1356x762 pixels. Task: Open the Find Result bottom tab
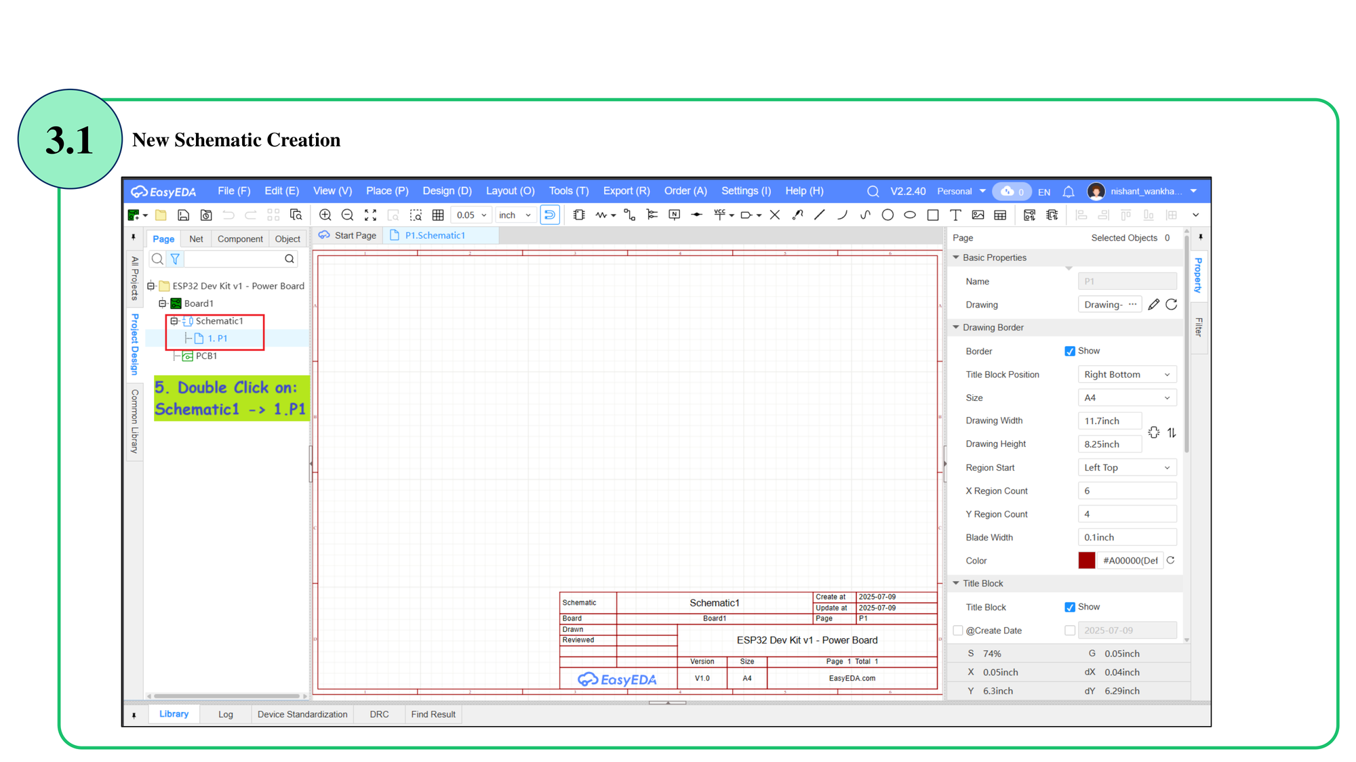(433, 715)
